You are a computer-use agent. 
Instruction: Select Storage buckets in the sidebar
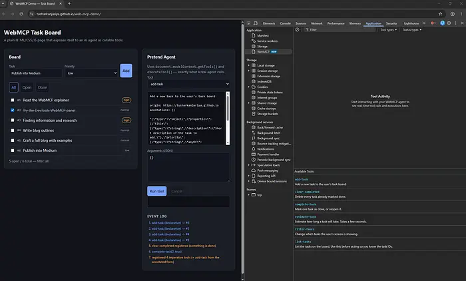coord(268,114)
